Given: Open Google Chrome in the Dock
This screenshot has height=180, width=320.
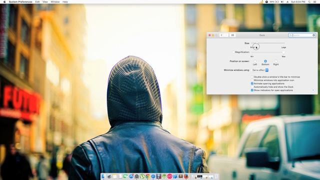Looking at the screenshot, I should click(147, 176).
